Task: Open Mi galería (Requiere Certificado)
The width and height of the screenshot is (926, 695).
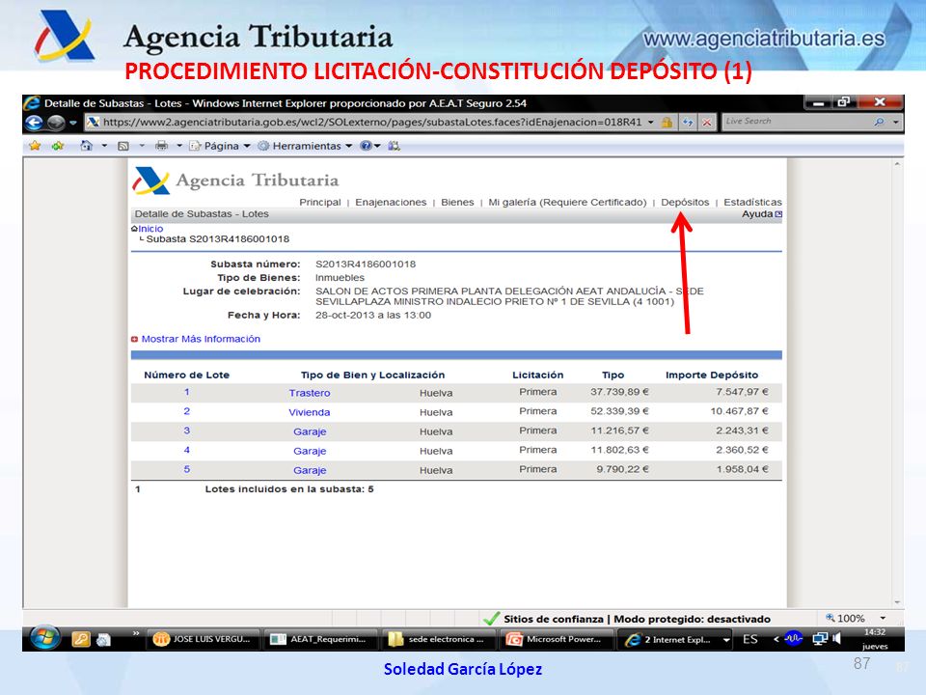Action: [x=567, y=202]
